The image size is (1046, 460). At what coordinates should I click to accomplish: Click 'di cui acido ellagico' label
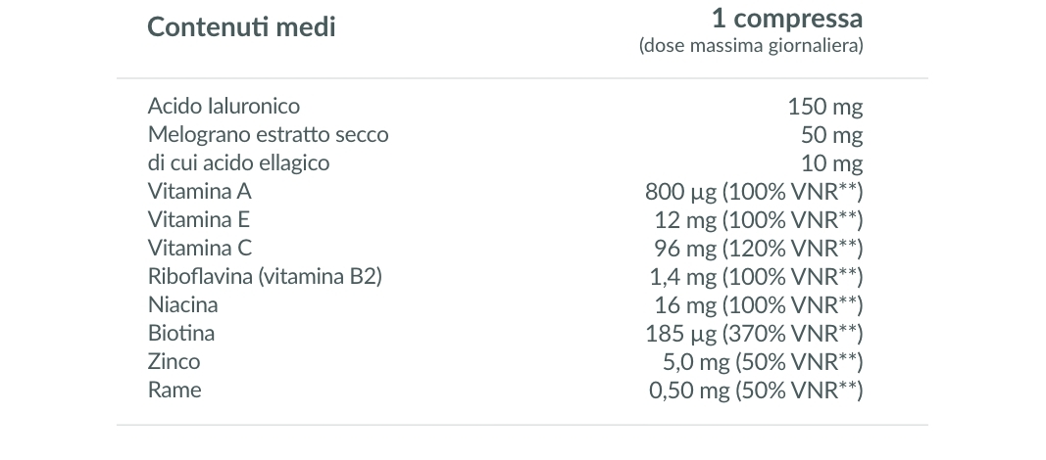point(238,163)
